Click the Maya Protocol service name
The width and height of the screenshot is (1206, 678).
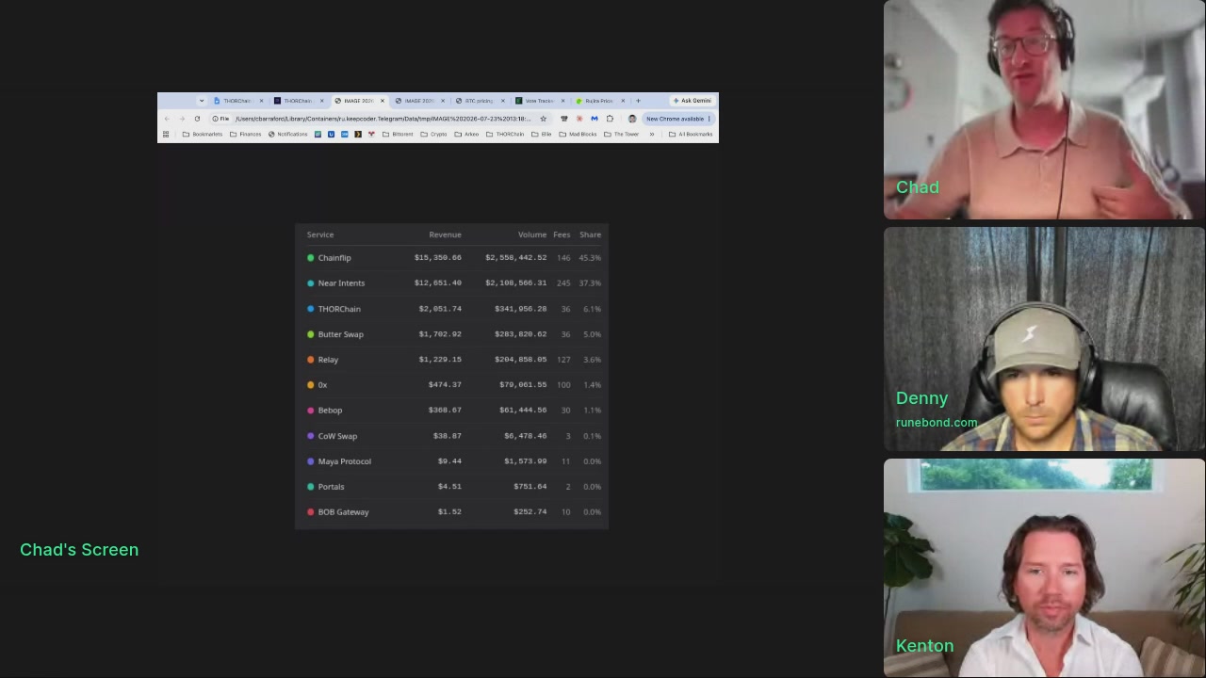pos(345,461)
